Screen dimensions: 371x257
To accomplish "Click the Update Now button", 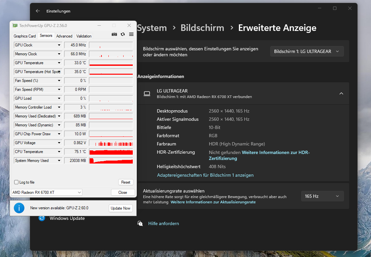I will 121,208.
